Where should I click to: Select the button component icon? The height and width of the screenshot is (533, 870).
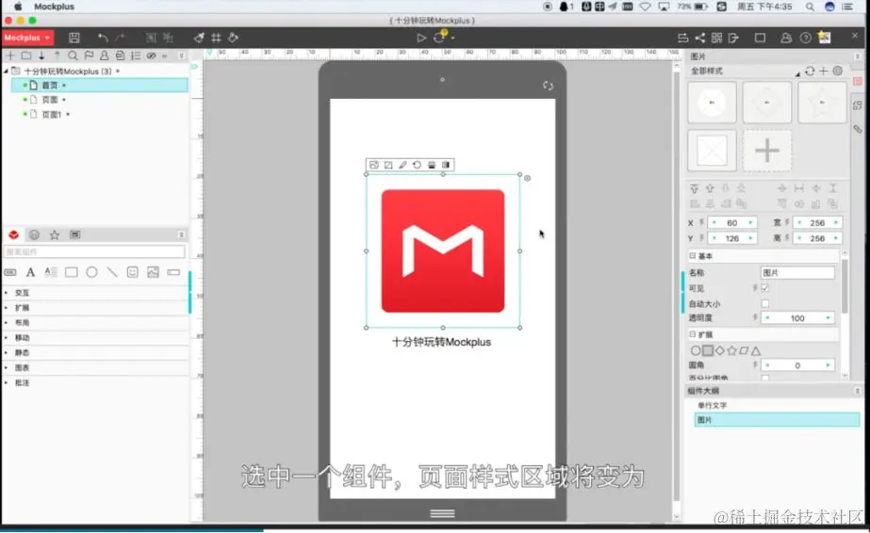[10, 272]
